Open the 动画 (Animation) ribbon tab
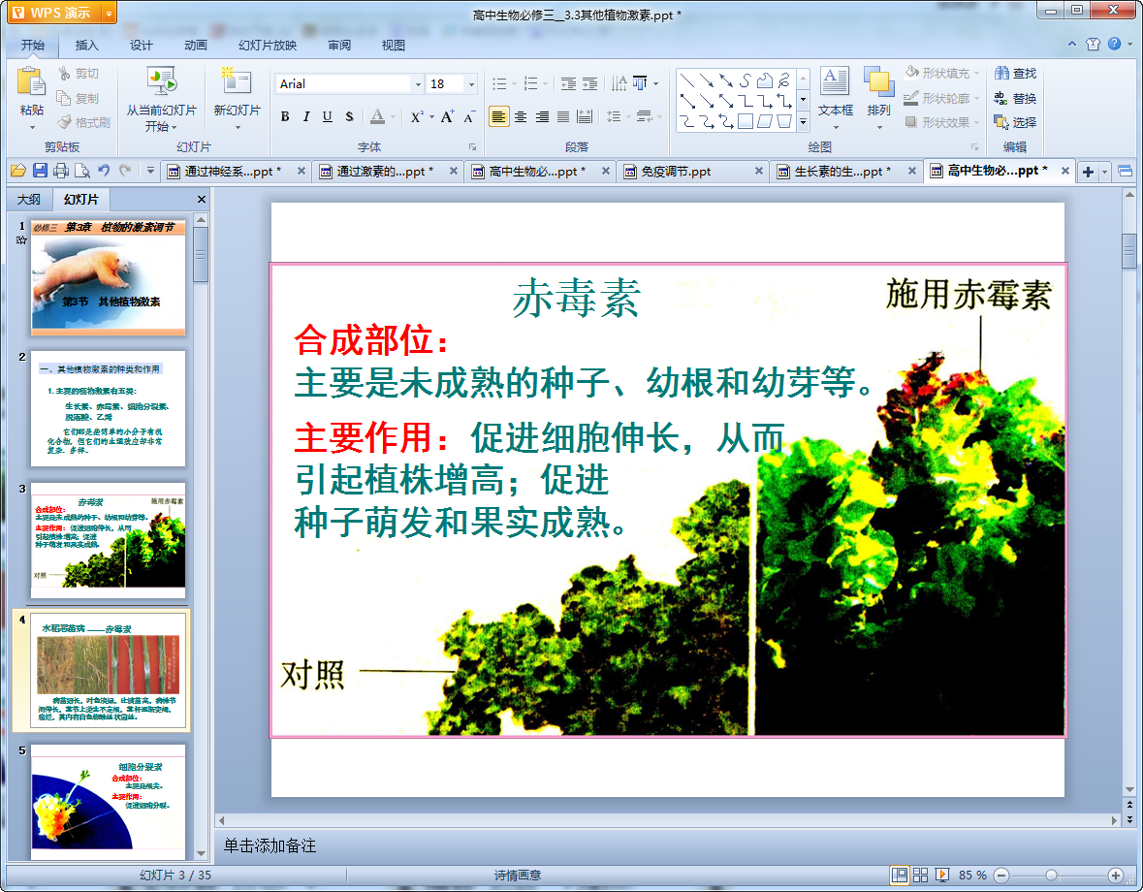Screen dimensions: 1143x892 [x=196, y=46]
